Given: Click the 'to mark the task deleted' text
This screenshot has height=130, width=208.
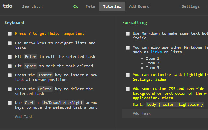Looking at the screenshot, I should pos(66,66).
